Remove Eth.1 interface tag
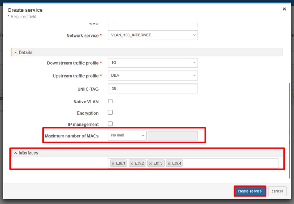 tap(113, 164)
